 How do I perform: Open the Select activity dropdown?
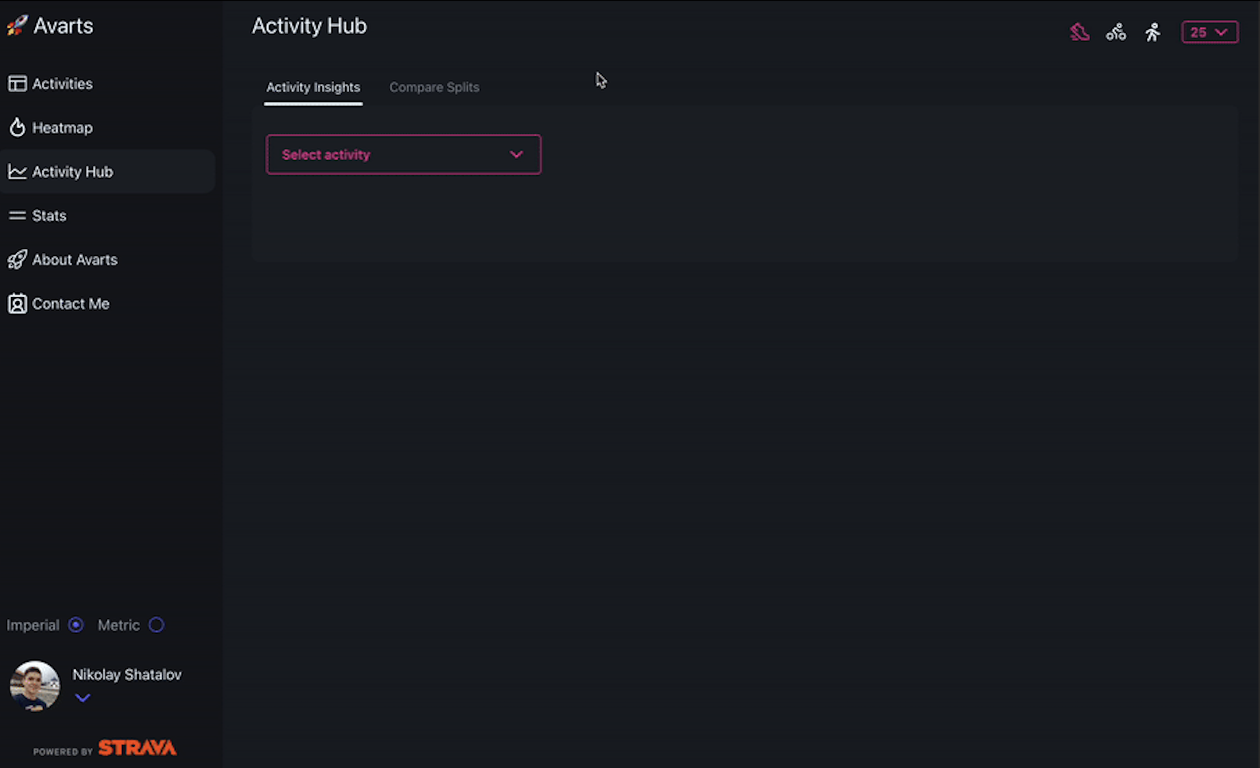(x=403, y=154)
